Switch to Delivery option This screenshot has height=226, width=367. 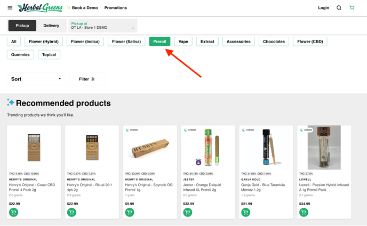(x=51, y=26)
